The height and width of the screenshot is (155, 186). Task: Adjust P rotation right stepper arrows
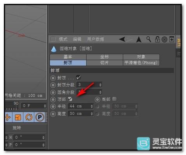(43, 145)
